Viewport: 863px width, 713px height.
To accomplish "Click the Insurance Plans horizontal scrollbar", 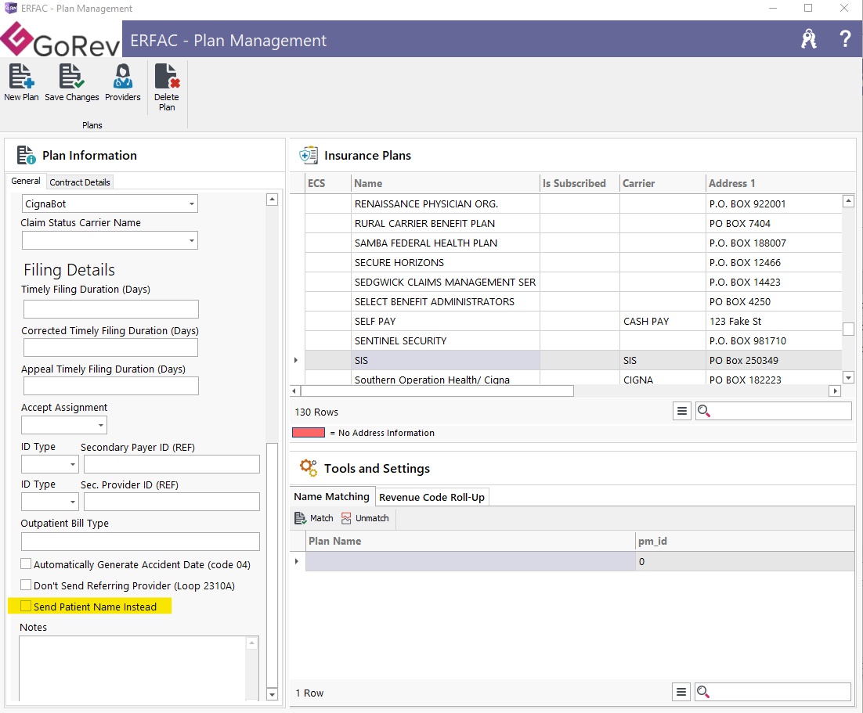I will 437,391.
